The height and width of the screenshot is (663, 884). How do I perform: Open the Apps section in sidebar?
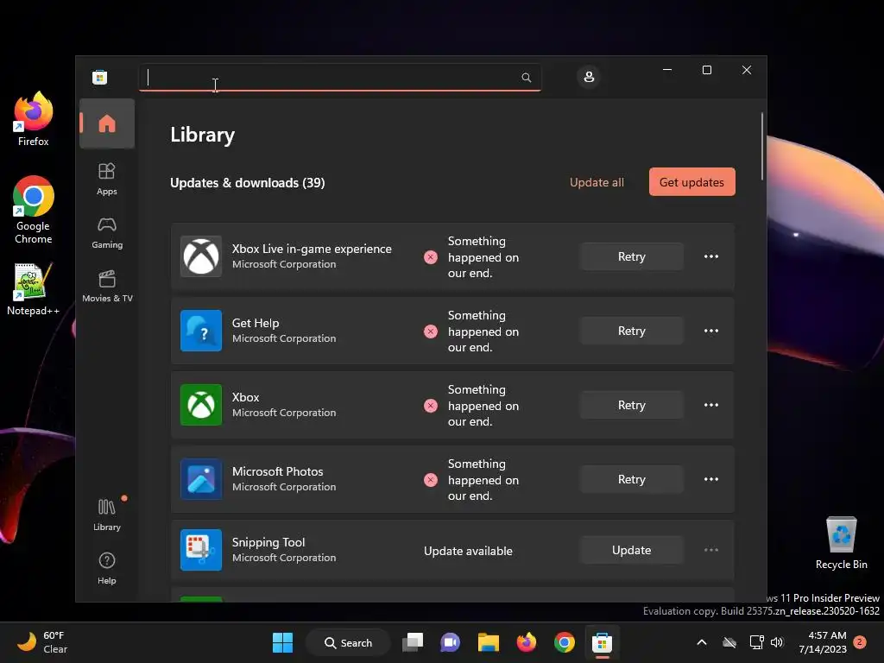tap(106, 179)
